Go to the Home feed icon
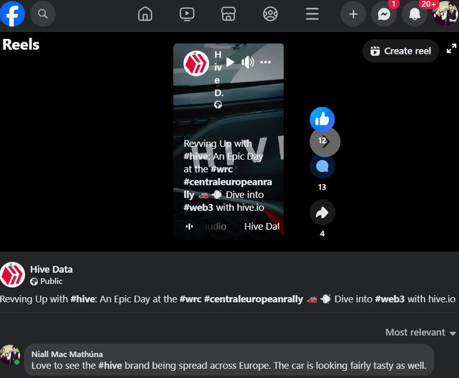 (145, 14)
